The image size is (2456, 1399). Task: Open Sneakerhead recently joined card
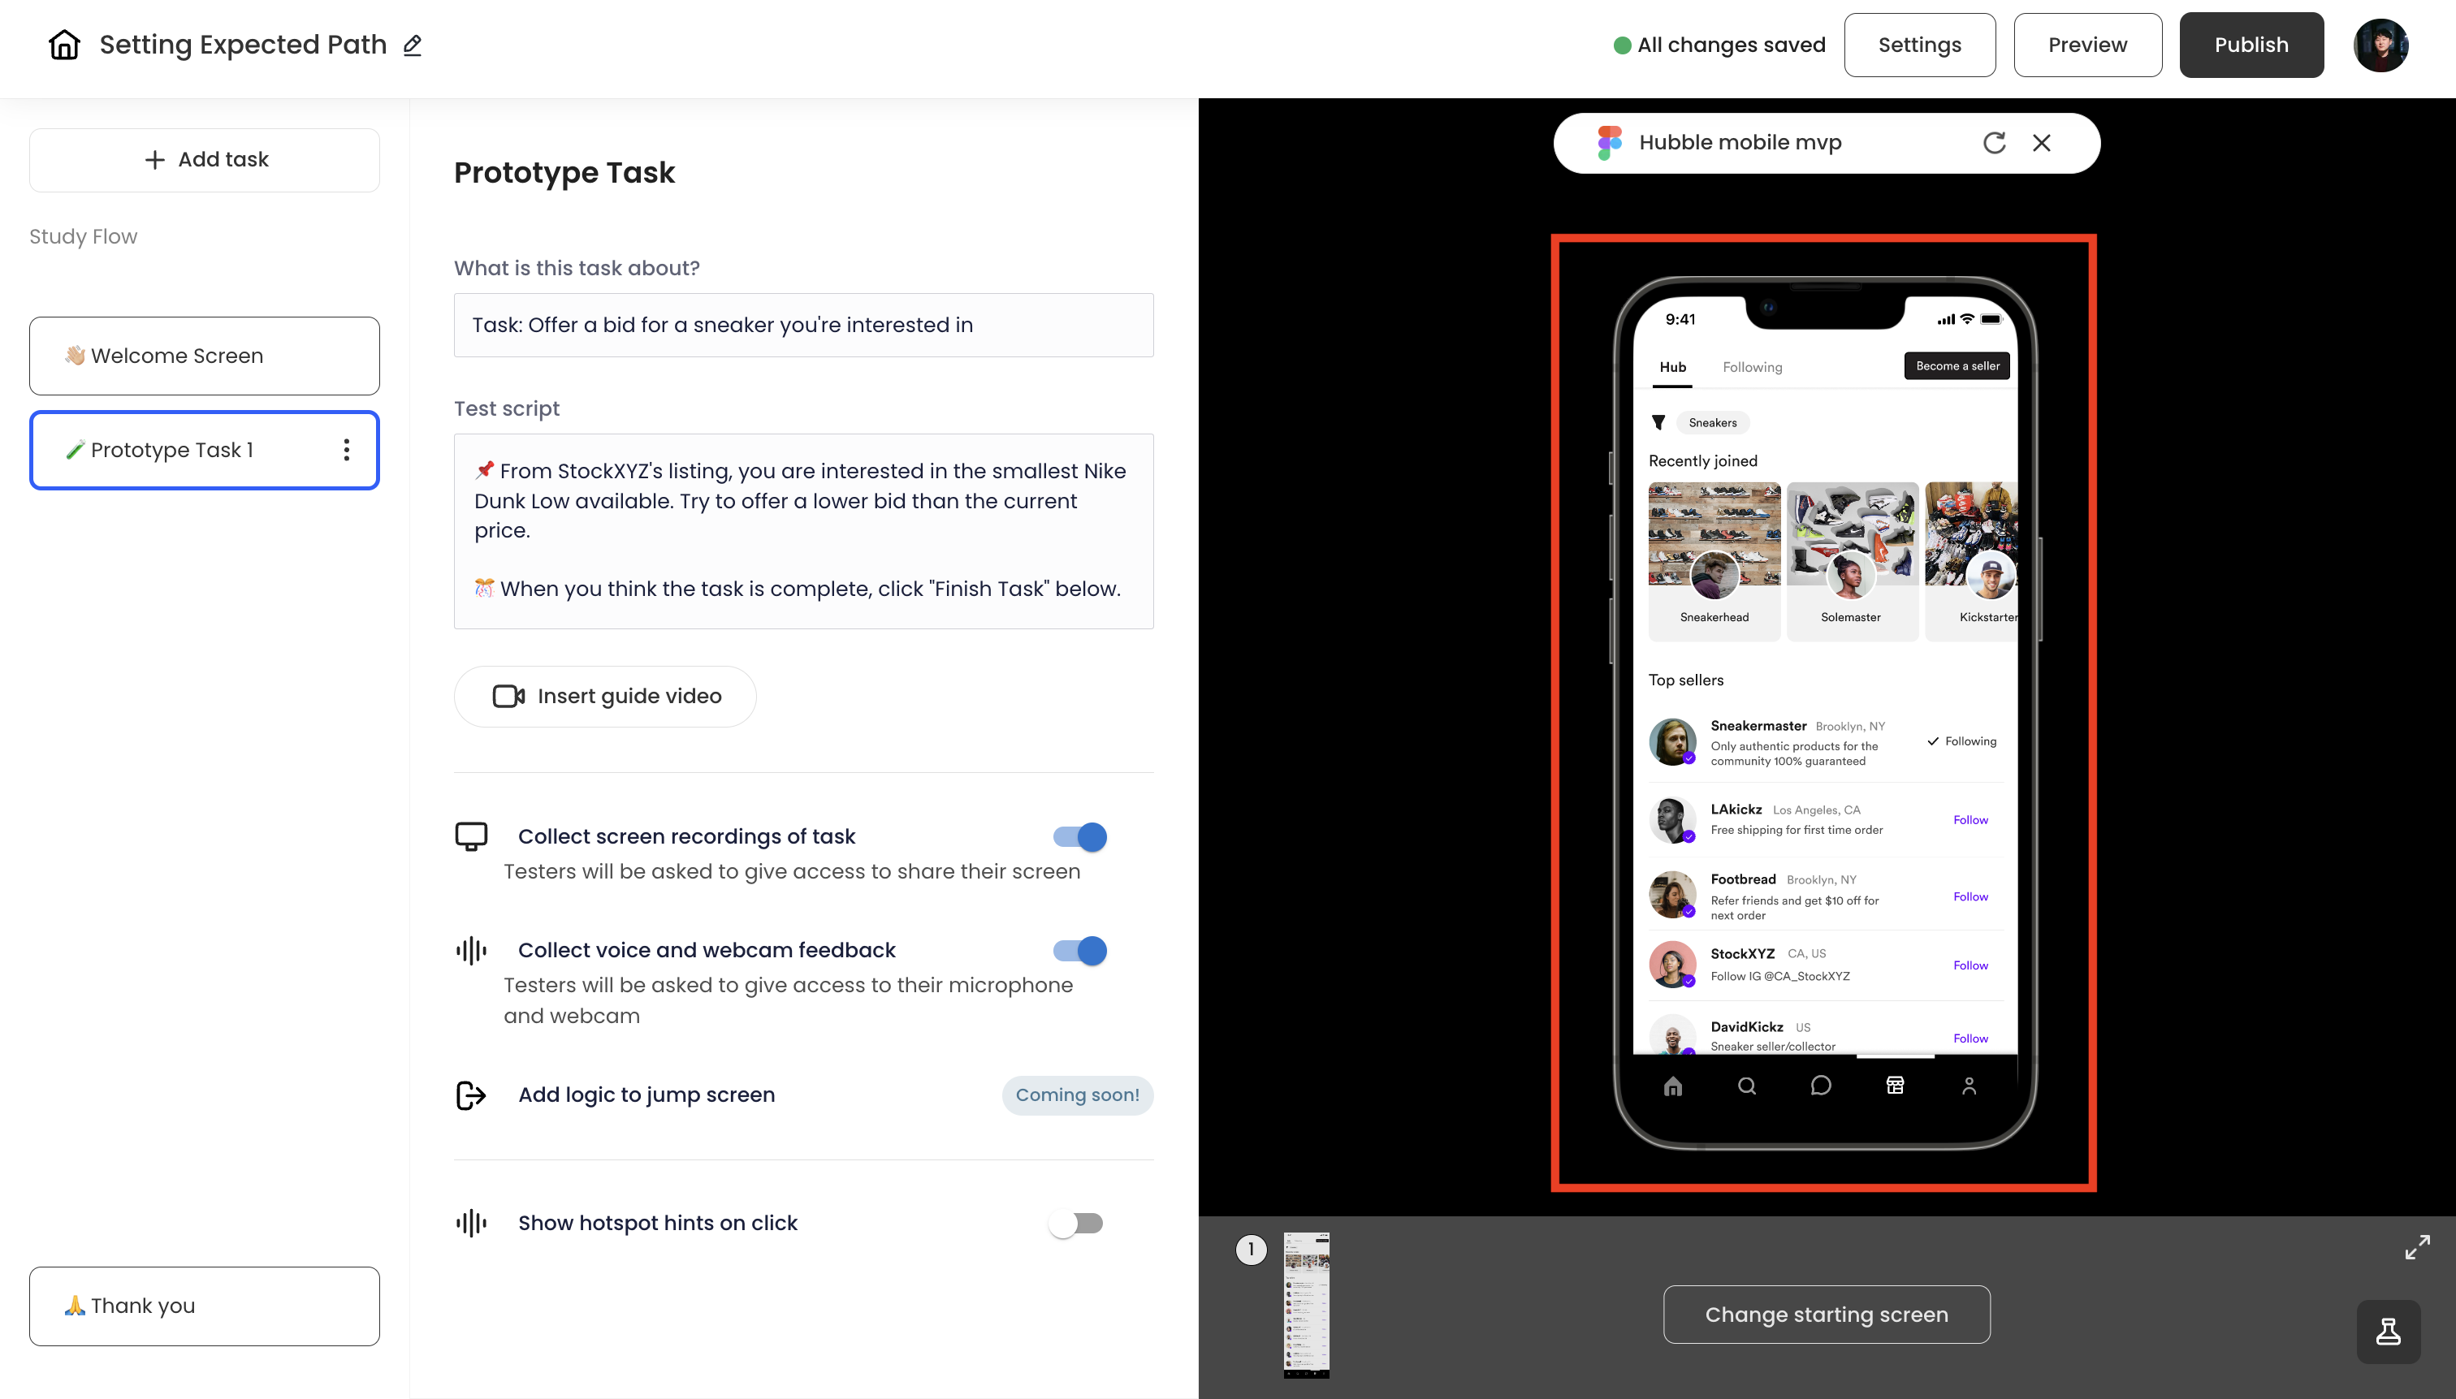[x=1714, y=561]
